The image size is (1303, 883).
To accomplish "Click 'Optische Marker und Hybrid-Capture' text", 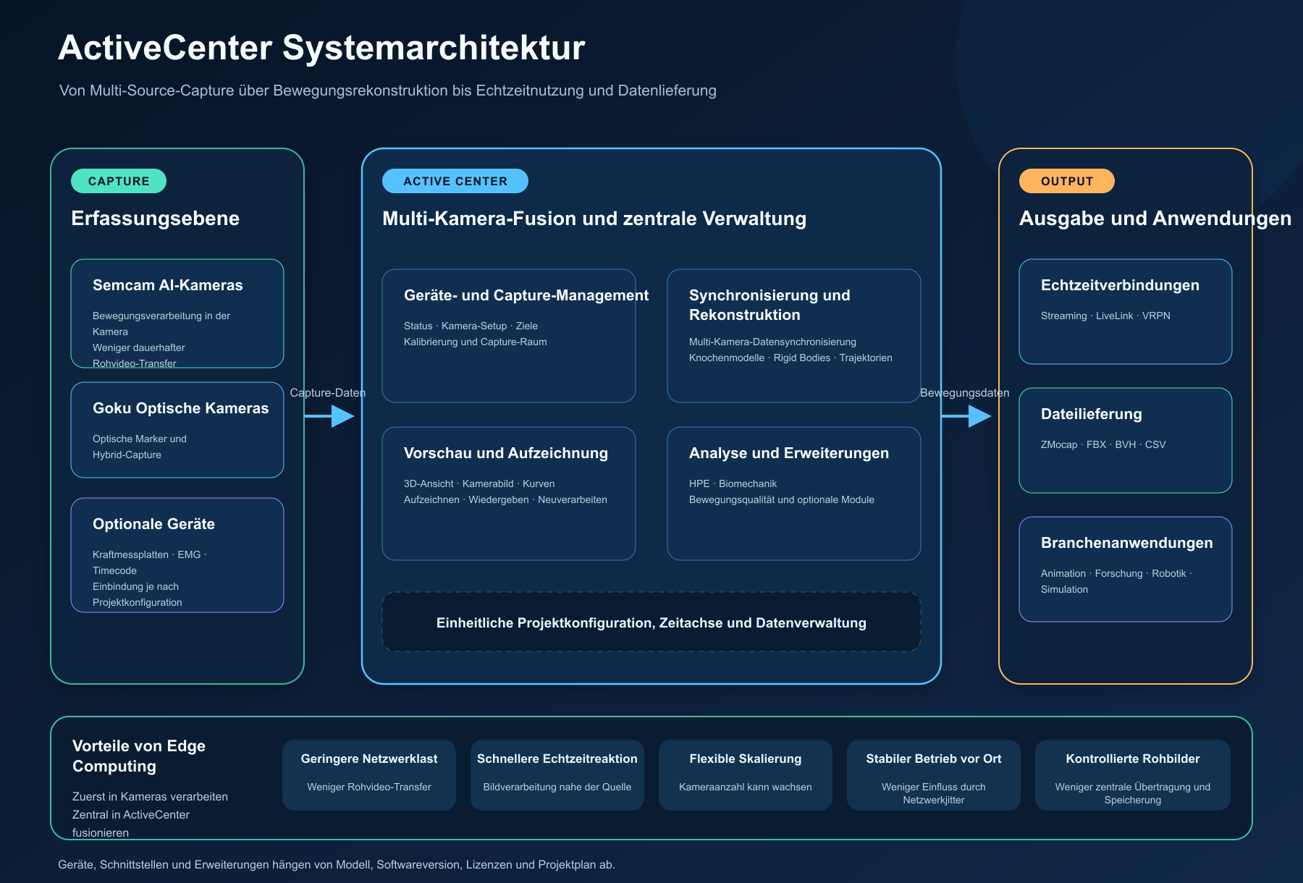I will tap(140, 447).
